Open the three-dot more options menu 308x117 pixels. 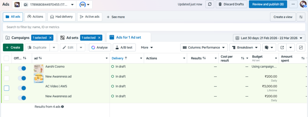coord(293,4)
